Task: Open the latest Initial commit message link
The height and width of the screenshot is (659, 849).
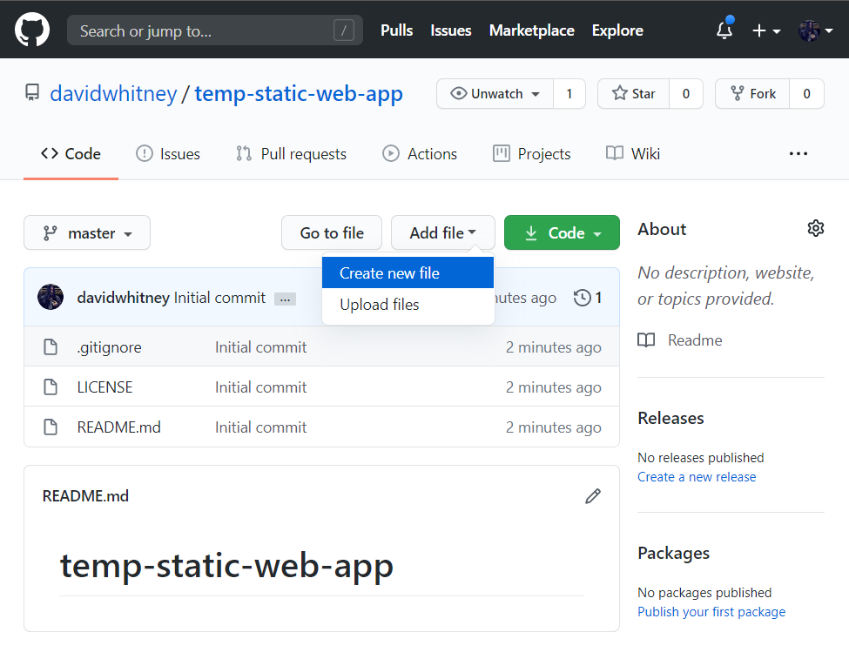Action: coord(219,297)
